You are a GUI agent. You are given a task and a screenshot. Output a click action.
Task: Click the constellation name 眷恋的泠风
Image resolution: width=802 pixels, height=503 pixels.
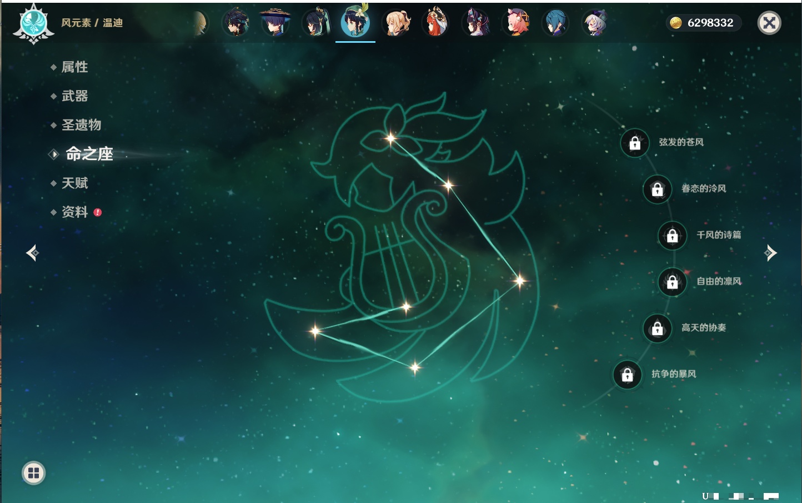point(704,188)
